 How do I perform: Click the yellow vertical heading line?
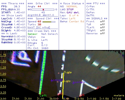(x=63, y=86)
